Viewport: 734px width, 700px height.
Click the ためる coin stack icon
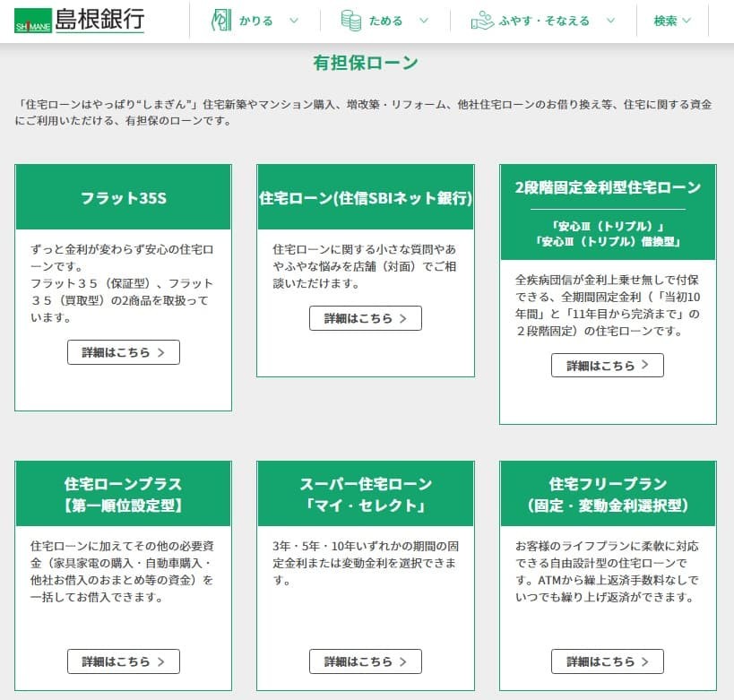click(351, 21)
